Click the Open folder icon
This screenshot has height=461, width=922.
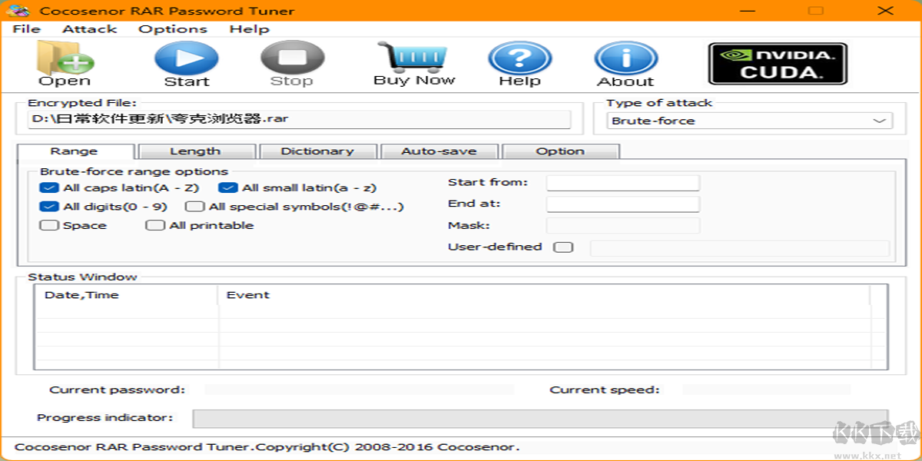(x=65, y=58)
